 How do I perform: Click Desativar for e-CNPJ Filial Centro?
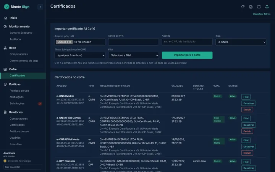click(x=249, y=125)
